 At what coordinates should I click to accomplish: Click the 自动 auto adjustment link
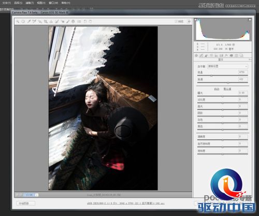(x=217, y=89)
